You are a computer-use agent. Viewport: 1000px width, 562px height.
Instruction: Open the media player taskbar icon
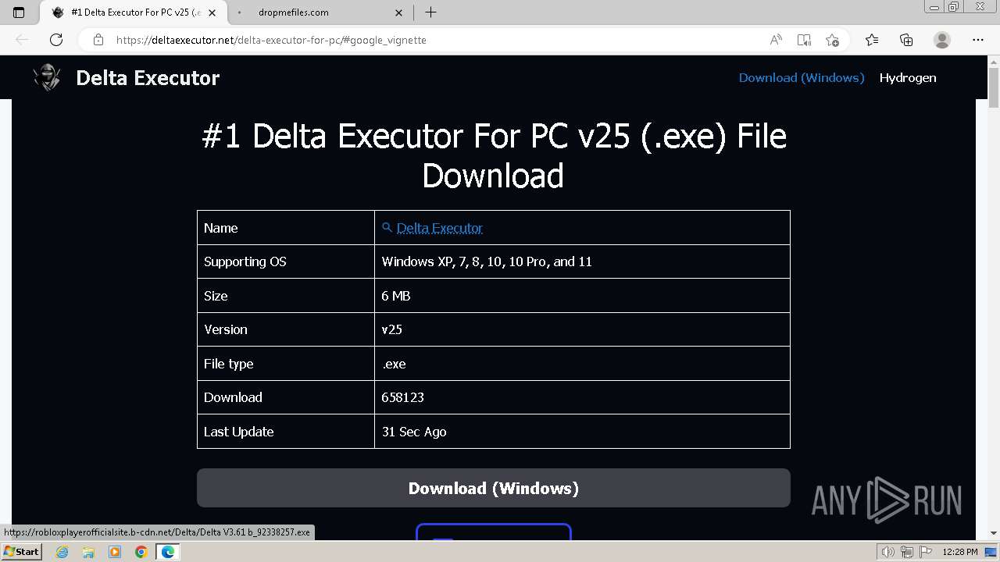pos(115,552)
